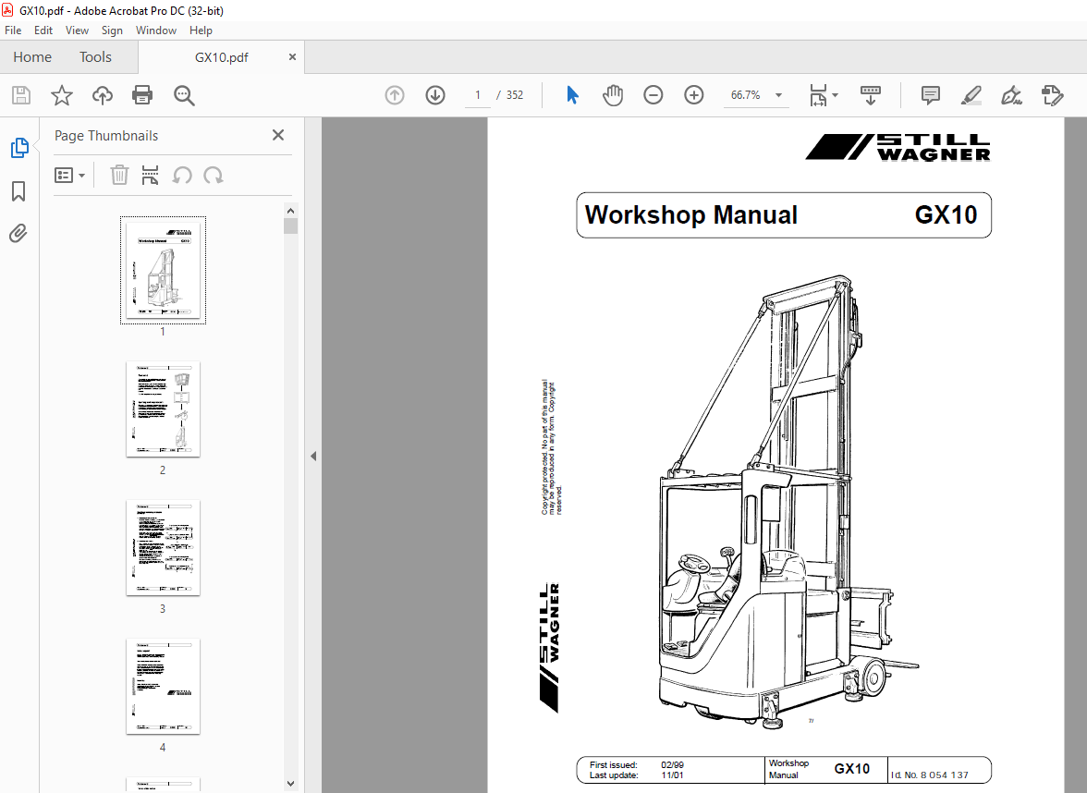This screenshot has height=793, width=1087.
Task: Open the zoom level dropdown arrow
Action: click(778, 95)
